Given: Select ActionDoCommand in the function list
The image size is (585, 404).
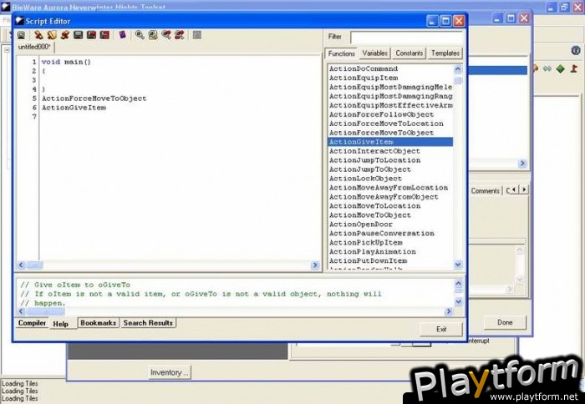Looking at the screenshot, I should pyautogui.click(x=390, y=68).
